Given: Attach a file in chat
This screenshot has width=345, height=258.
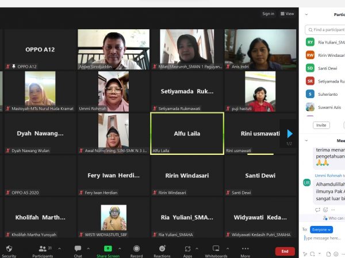Looking at the screenshot, I should [x=328, y=254].
